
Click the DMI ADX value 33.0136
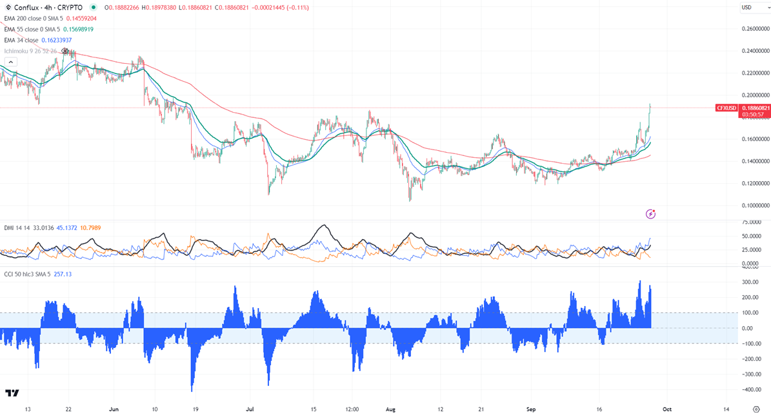(x=43, y=228)
